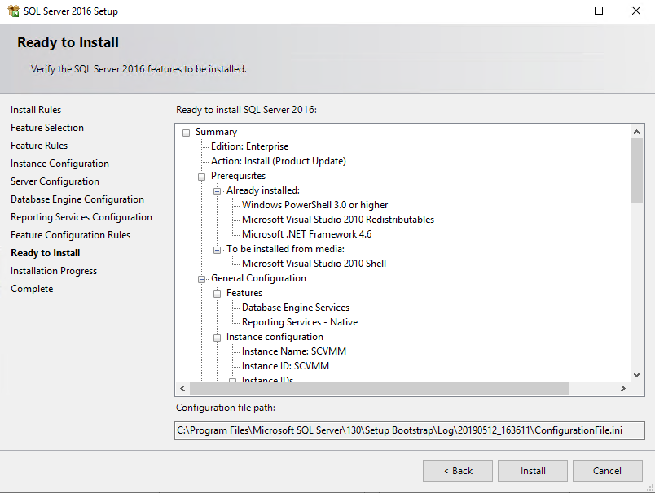Select Ready to Install step
This screenshot has width=655, height=493.
point(45,253)
